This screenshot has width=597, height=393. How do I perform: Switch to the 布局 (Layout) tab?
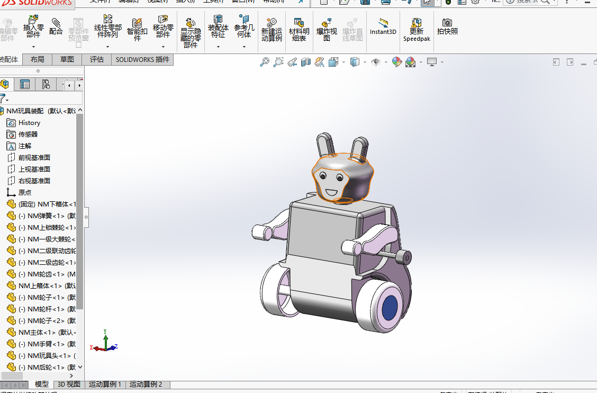coord(37,59)
